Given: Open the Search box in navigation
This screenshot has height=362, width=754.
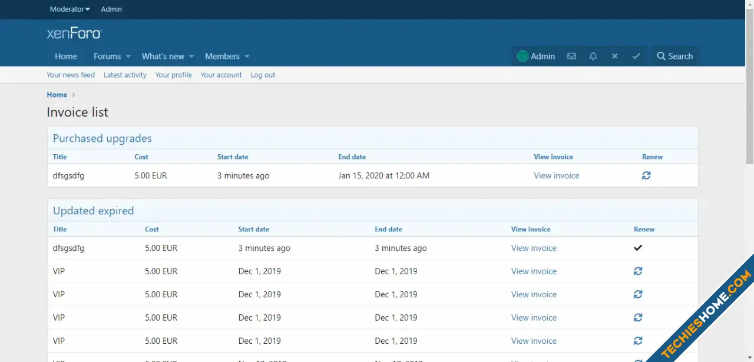Looking at the screenshot, I should tap(675, 57).
